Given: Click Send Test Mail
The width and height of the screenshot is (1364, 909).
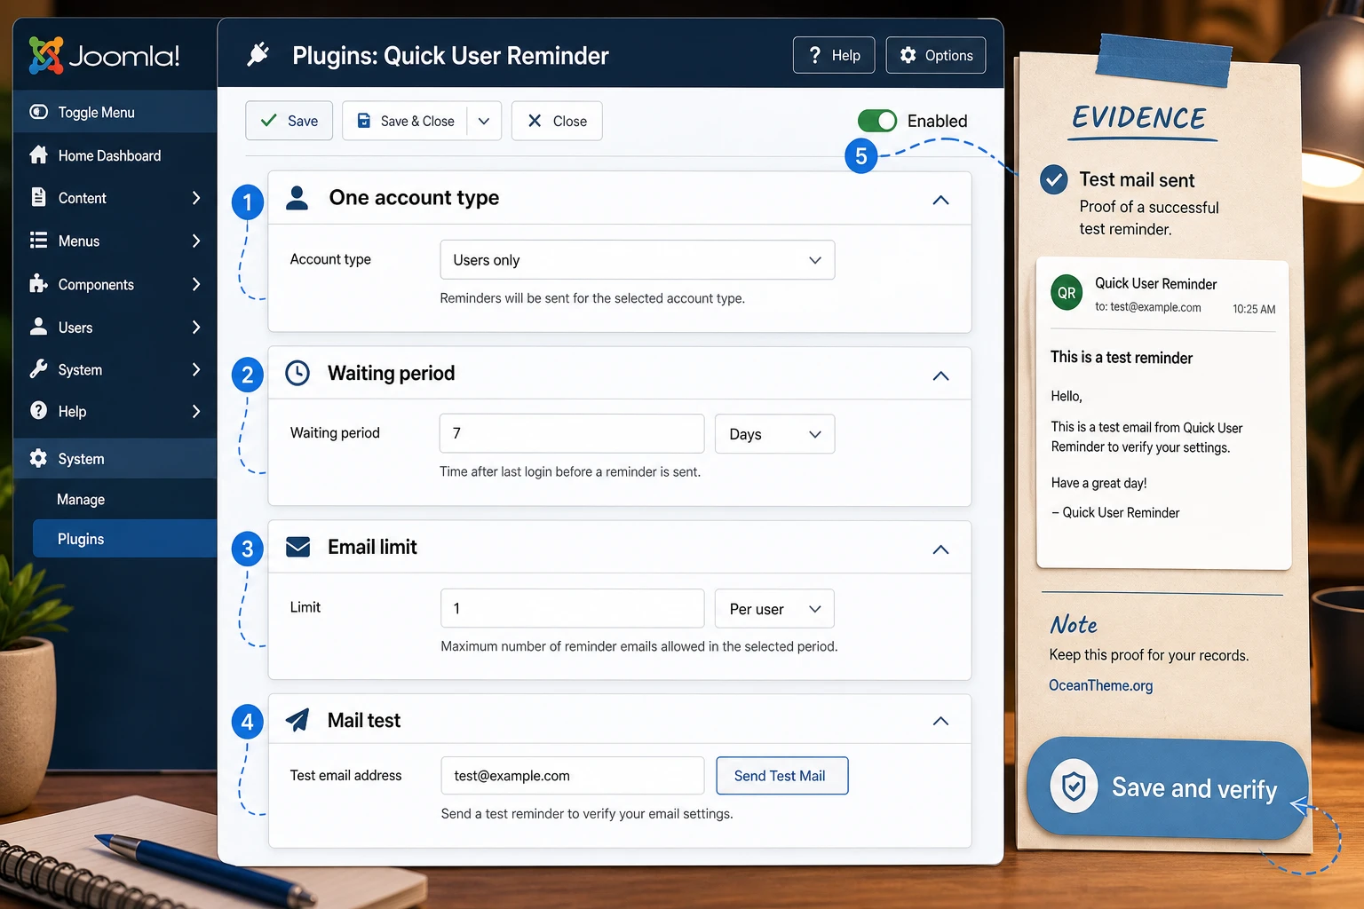Looking at the screenshot, I should coord(782,776).
